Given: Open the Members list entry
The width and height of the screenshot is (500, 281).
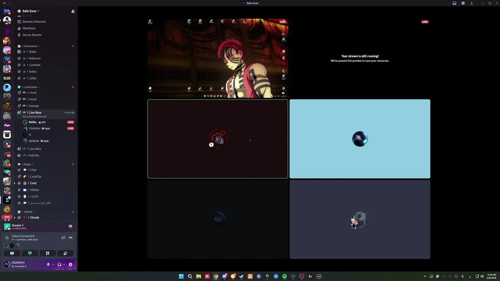Looking at the screenshot, I should pyautogui.click(x=29, y=28).
